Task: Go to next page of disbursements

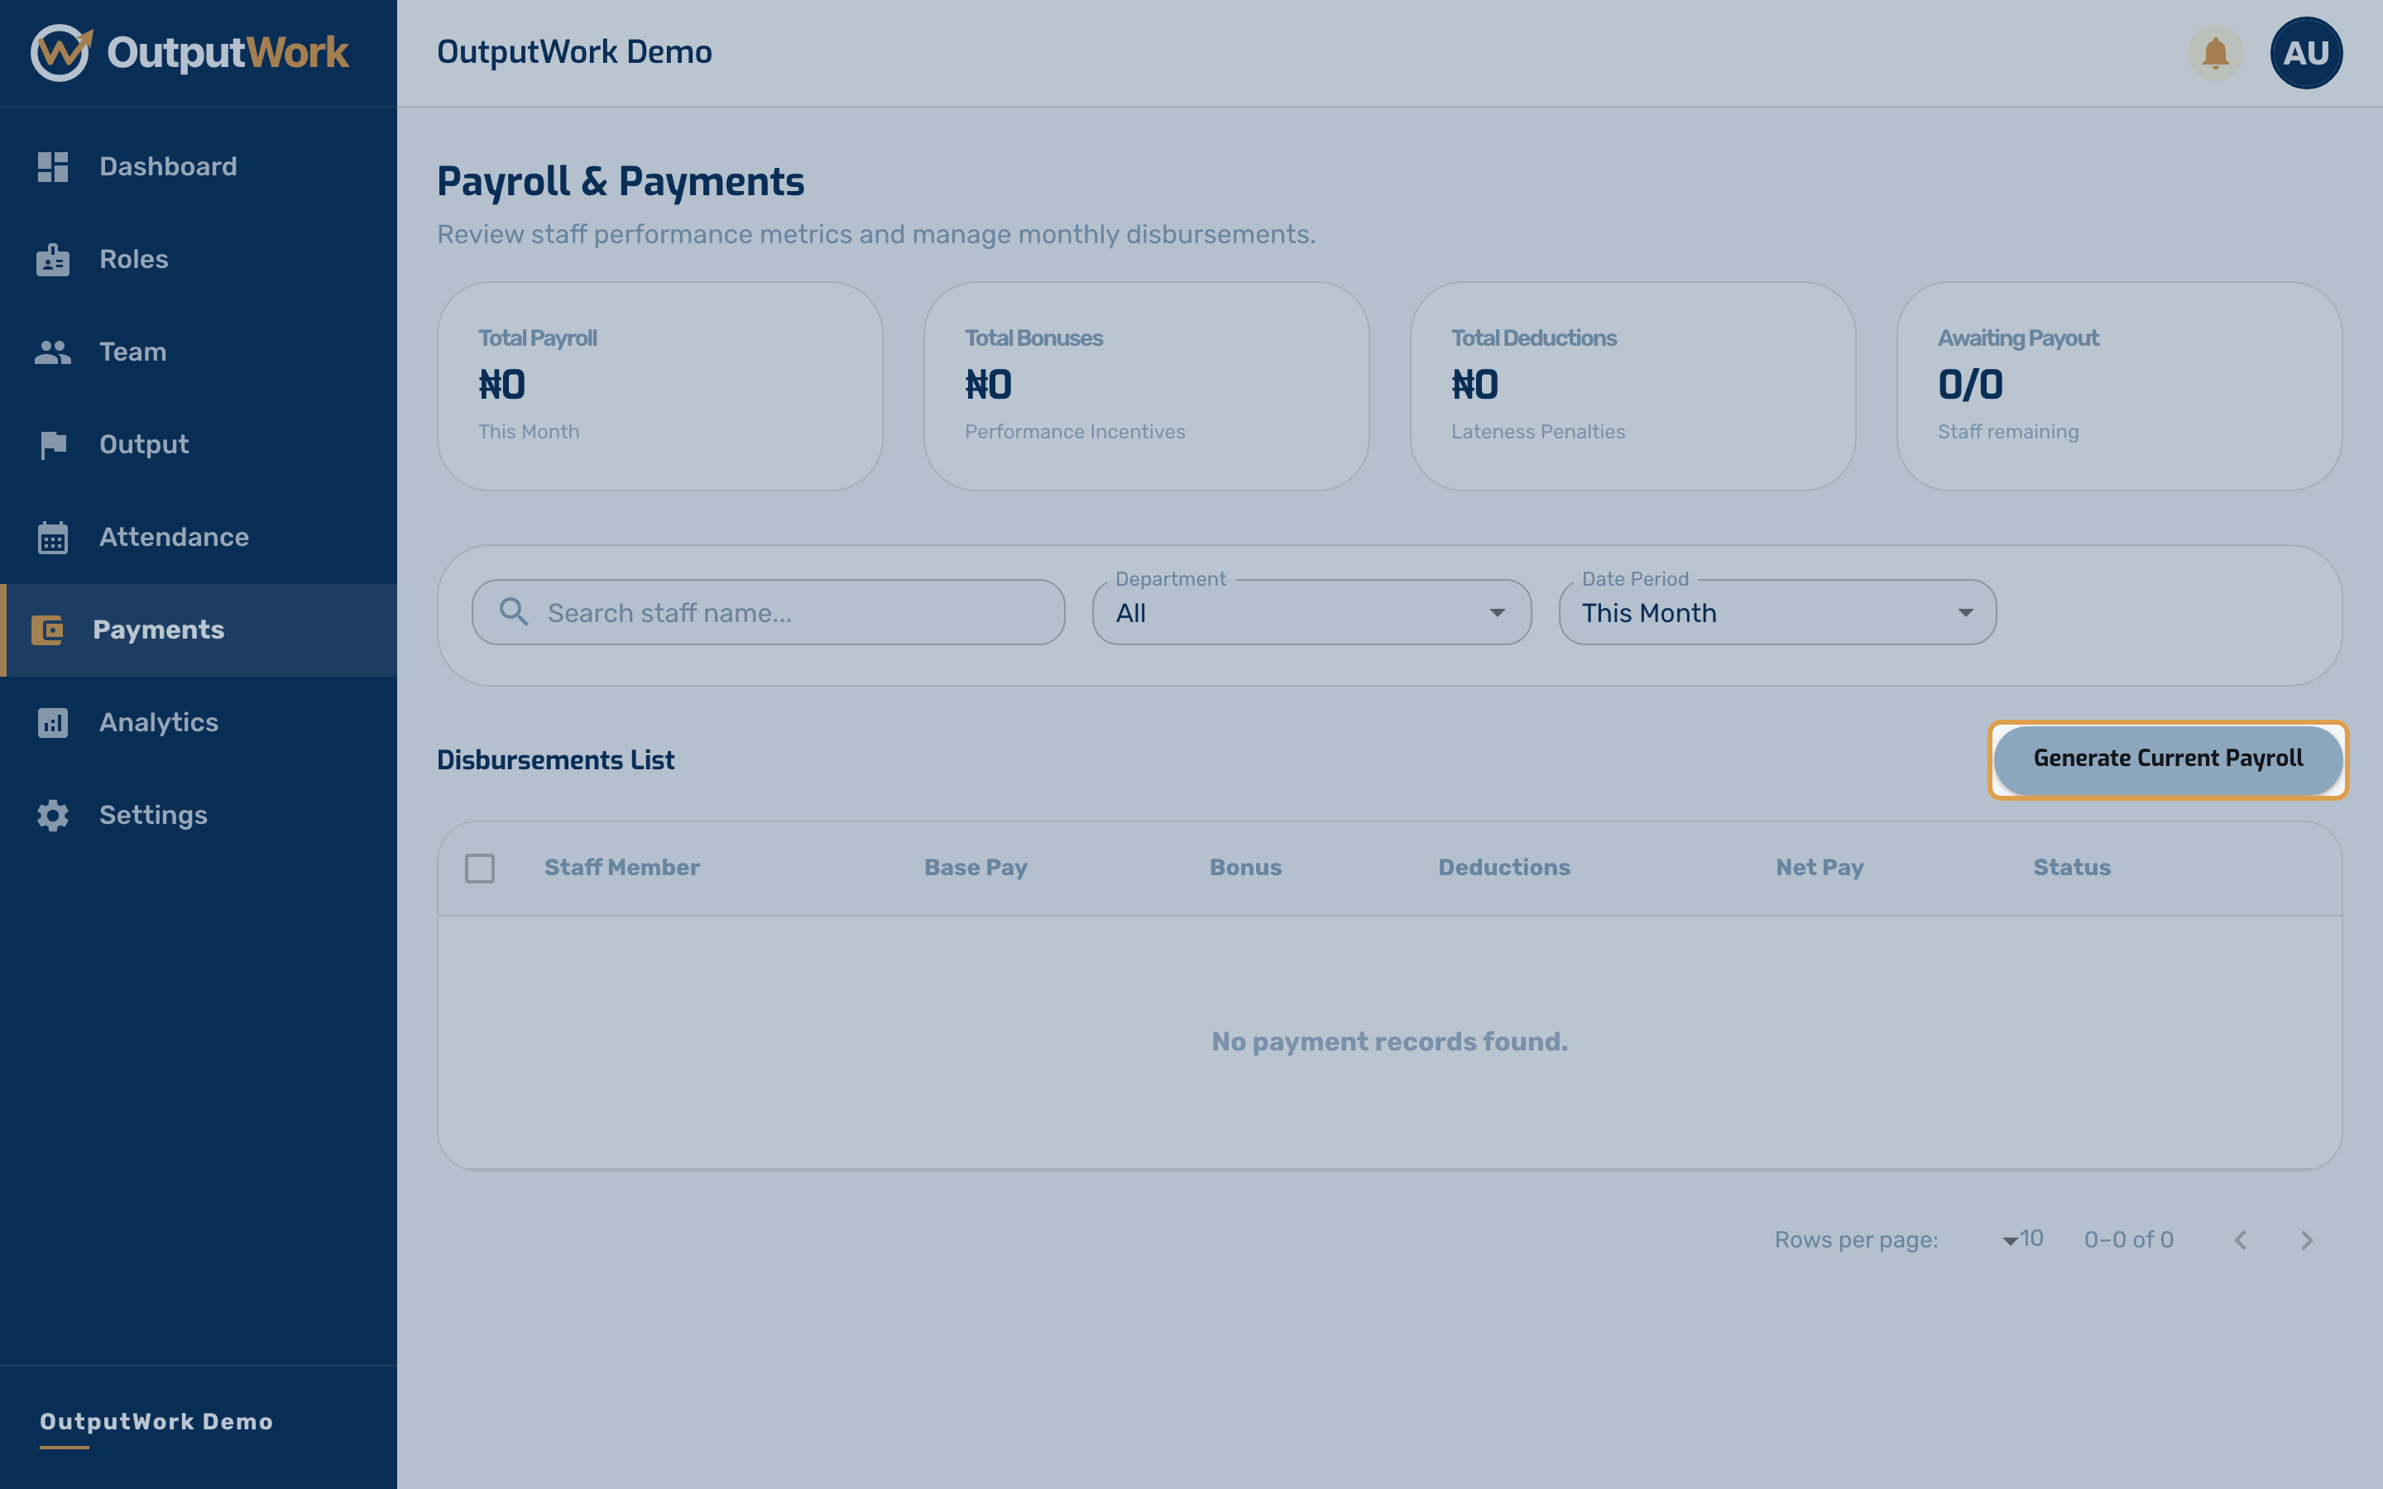Action: click(2306, 1240)
